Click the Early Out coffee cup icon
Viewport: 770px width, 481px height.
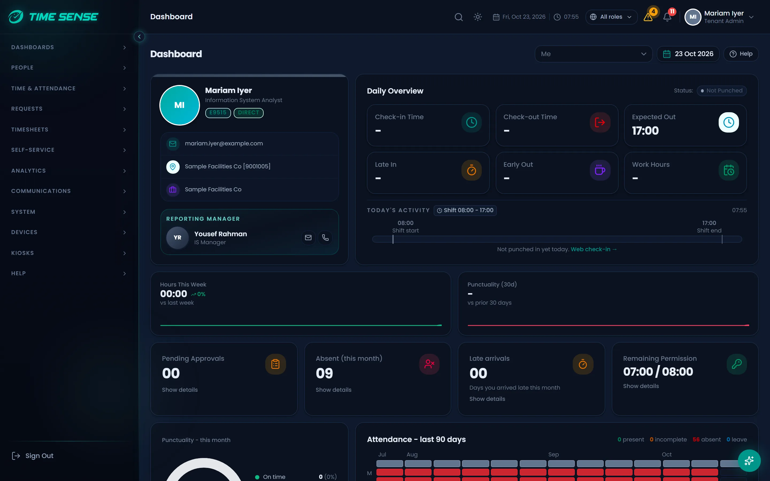click(x=600, y=170)
